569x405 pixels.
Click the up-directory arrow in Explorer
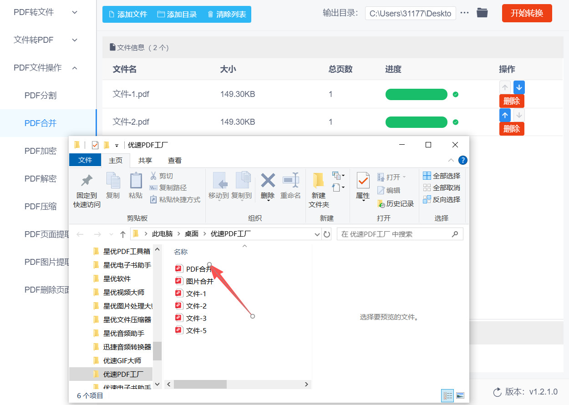[123, 234]
